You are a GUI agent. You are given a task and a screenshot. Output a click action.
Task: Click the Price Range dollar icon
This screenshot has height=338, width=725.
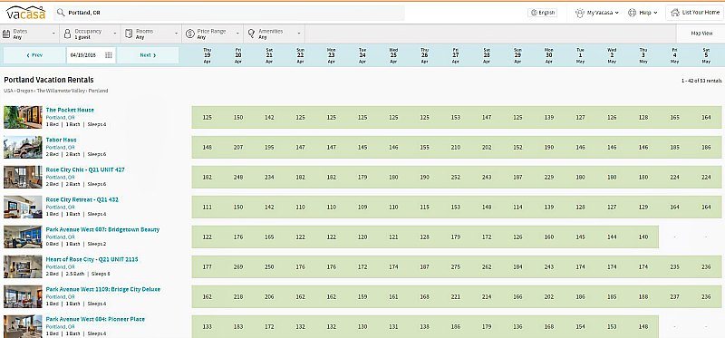pos(189,34)
